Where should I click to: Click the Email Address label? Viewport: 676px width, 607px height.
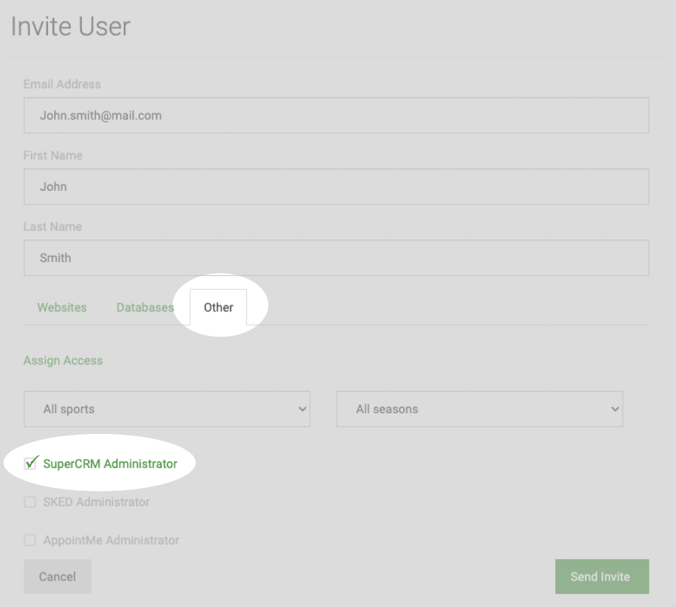pyautogui.click(x=62, y=84)
